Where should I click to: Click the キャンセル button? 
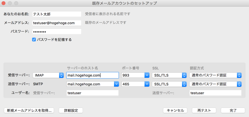click(175, 111)
